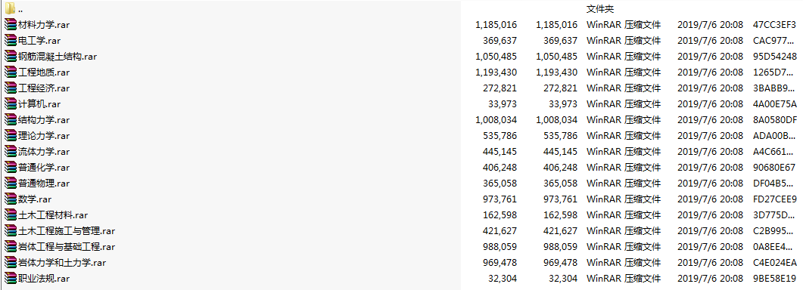Screen dimensions: 803x290
Task: Click the 流体力学.rar archive icon
Action: pos(11,151)
